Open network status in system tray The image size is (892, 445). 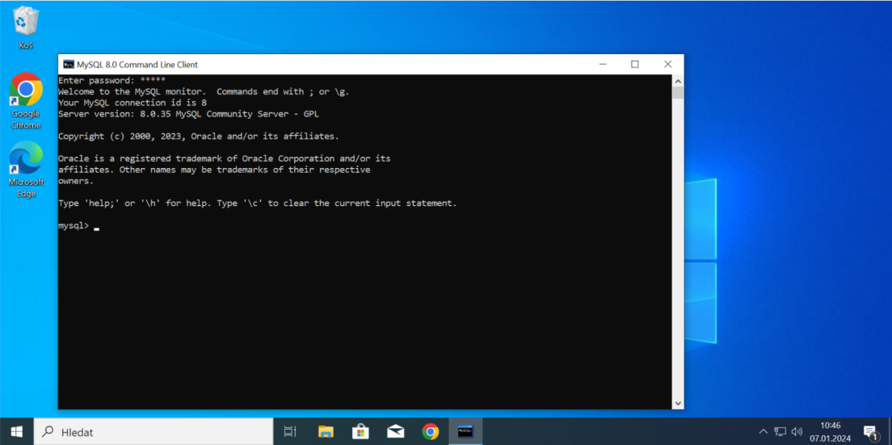[x=780, y=432]
